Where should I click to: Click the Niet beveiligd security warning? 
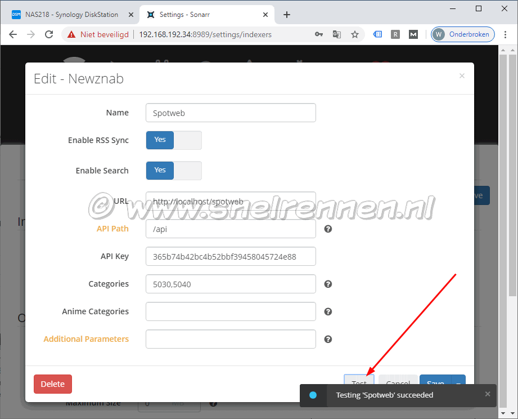pyautogui.click(x=98, y=34)
